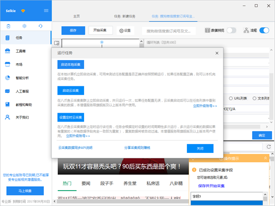Open the hamburger menu beside Selkie logo

pyautogui.click(x=46, y=11)
